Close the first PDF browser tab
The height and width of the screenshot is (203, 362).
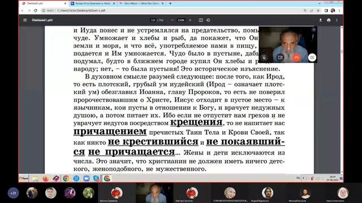65,3
